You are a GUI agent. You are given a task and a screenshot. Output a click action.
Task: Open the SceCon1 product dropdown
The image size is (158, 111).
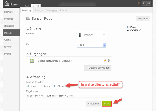coord(91,35)
